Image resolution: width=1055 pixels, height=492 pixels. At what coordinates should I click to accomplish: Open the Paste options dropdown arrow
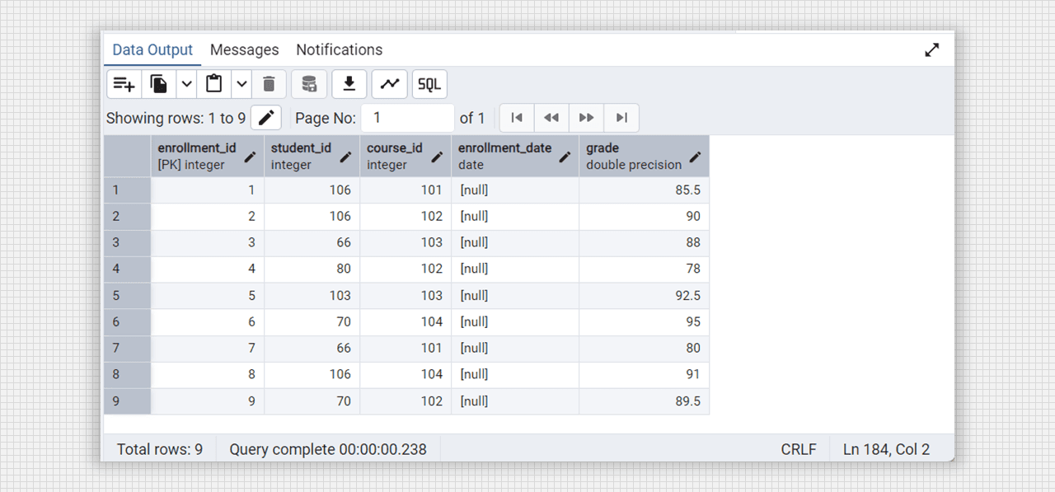(x=241, y=84)
